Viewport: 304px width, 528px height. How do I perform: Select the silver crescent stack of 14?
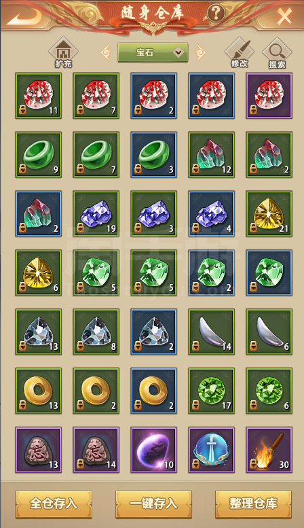(x=212, y=332)
